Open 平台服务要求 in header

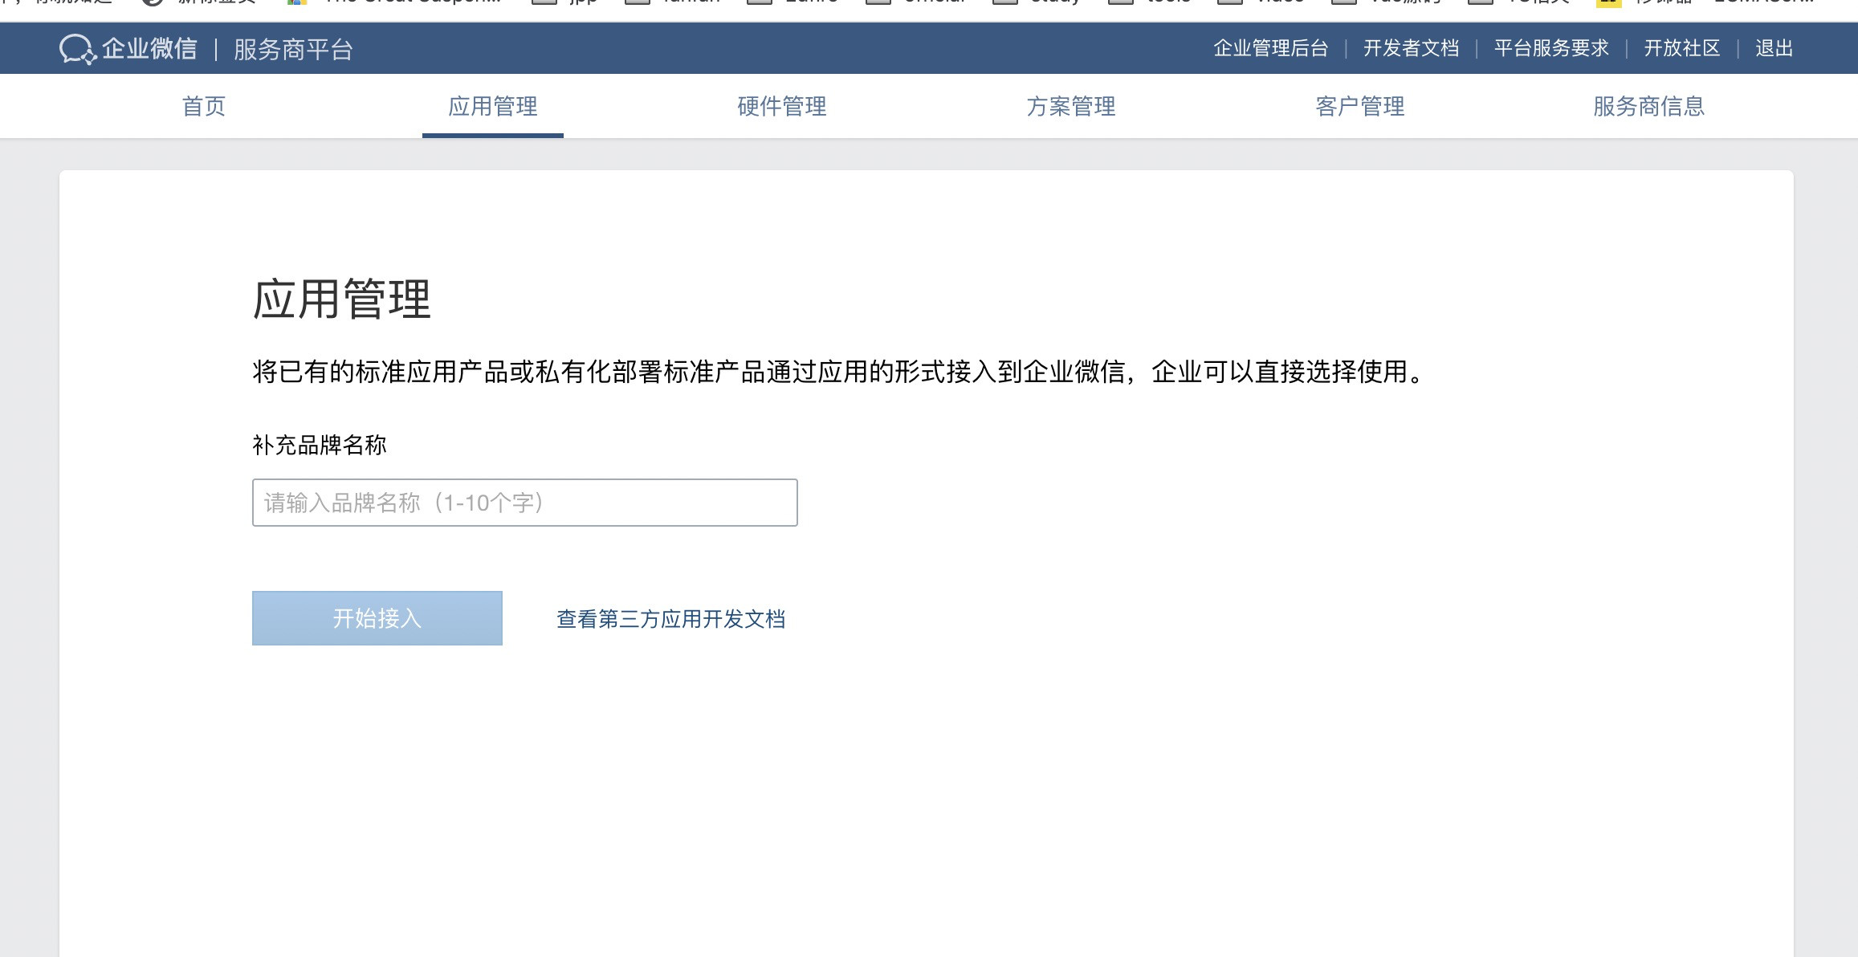pos(1551,48)
